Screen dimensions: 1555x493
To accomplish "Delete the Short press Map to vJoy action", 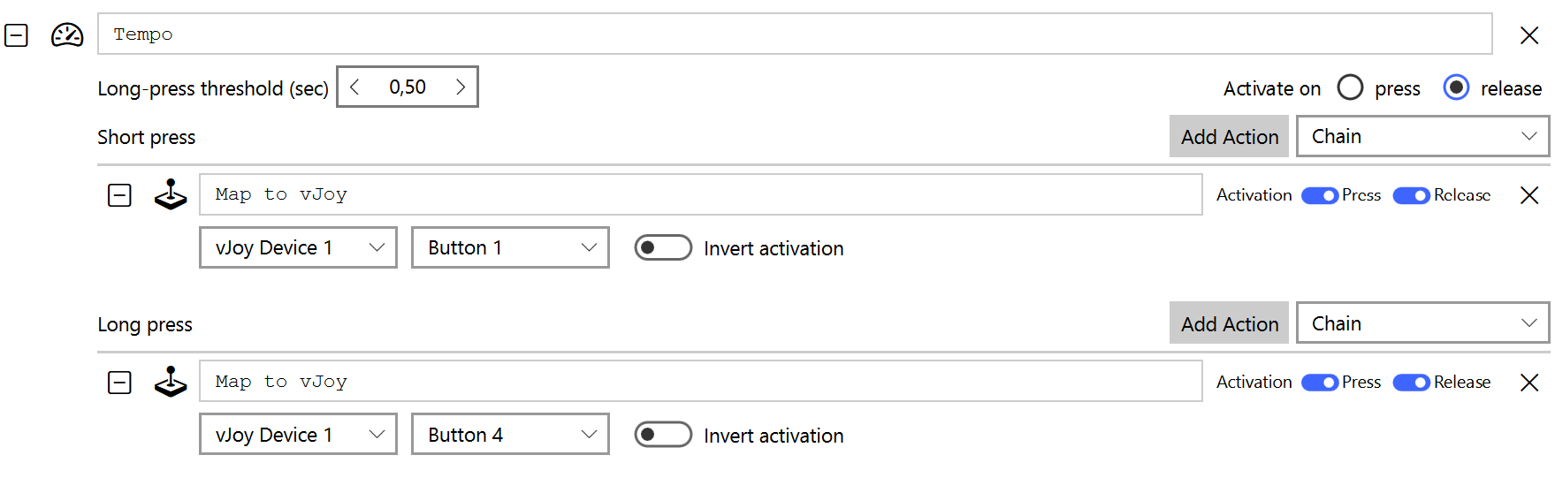I will pyautogui.click(x=1528, y=195).
